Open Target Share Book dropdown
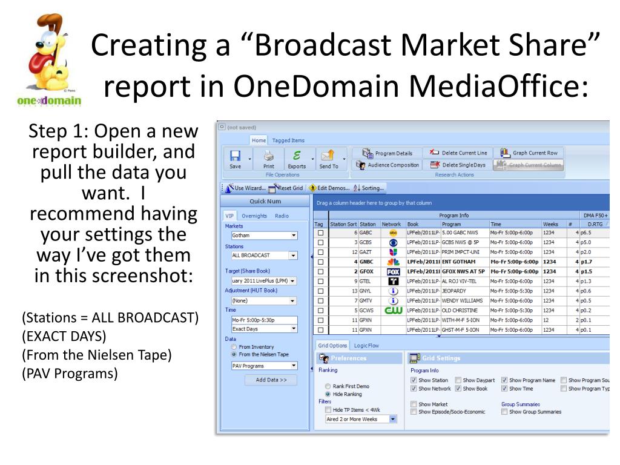Viewport: 620px width, 465px height. 292,281
